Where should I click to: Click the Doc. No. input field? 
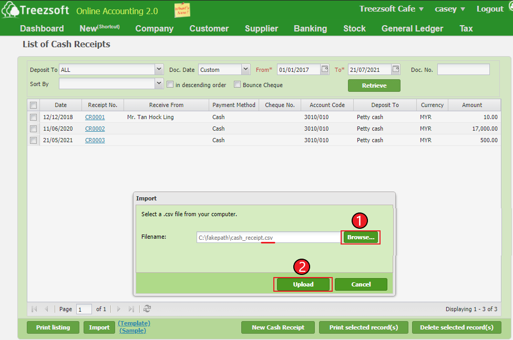pos(463,69)
